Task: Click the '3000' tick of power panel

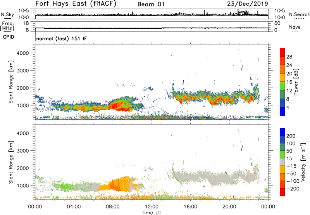Action: (22, 71)
